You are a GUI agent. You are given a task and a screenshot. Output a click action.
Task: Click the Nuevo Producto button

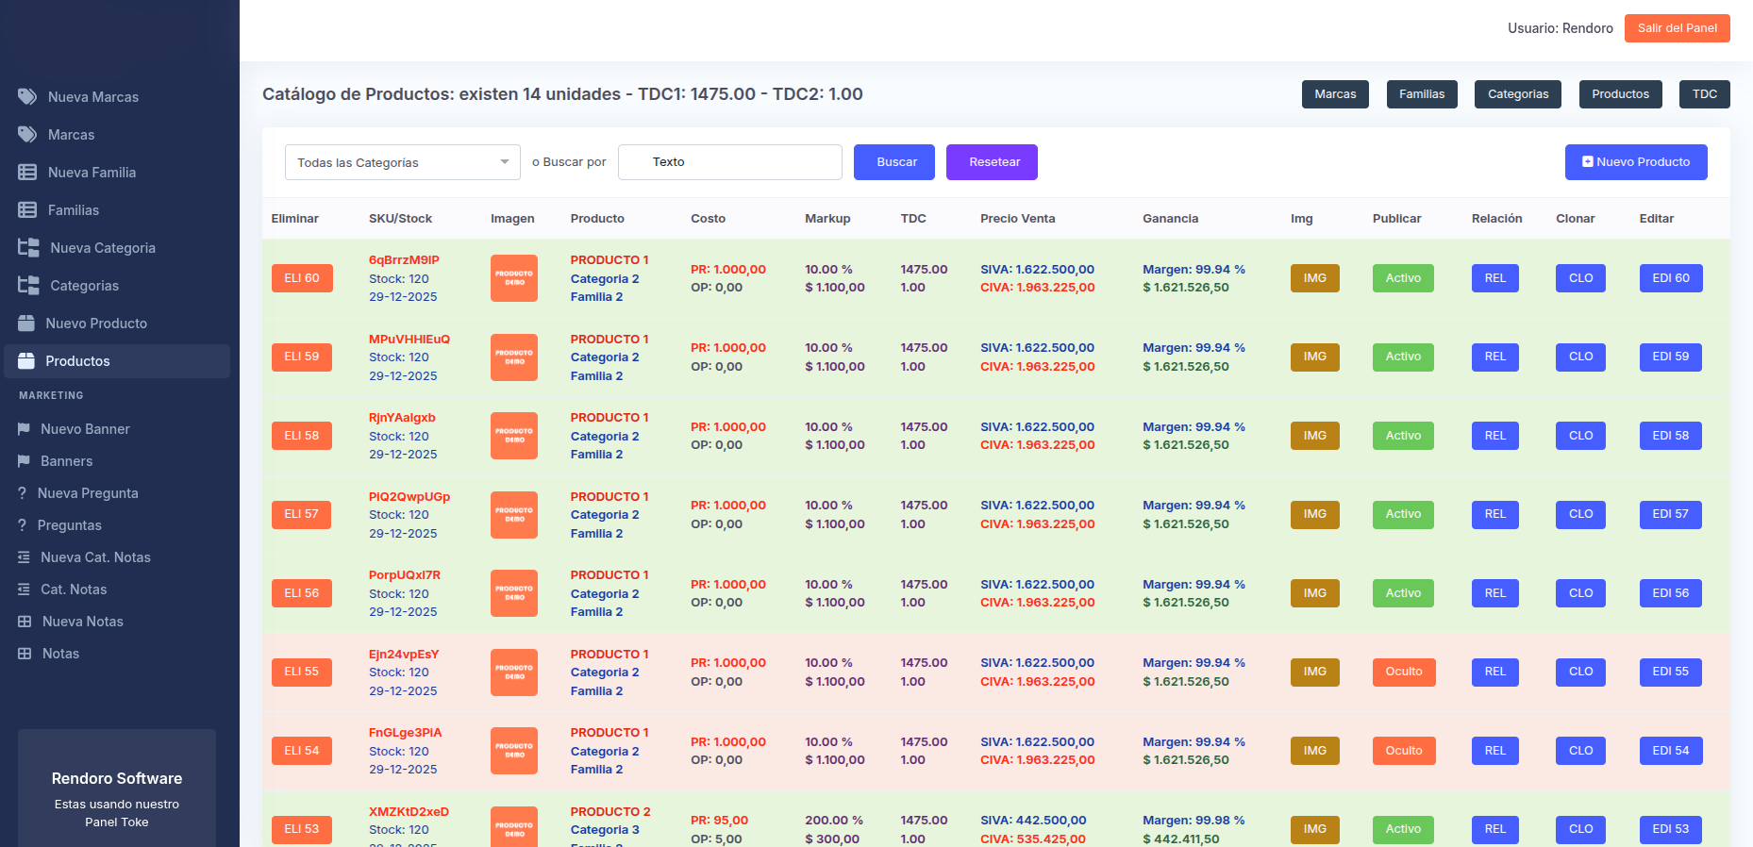point(1636,162)
